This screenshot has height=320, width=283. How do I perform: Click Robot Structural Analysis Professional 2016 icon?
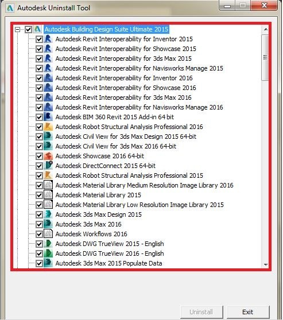click(x=48, y=127)
